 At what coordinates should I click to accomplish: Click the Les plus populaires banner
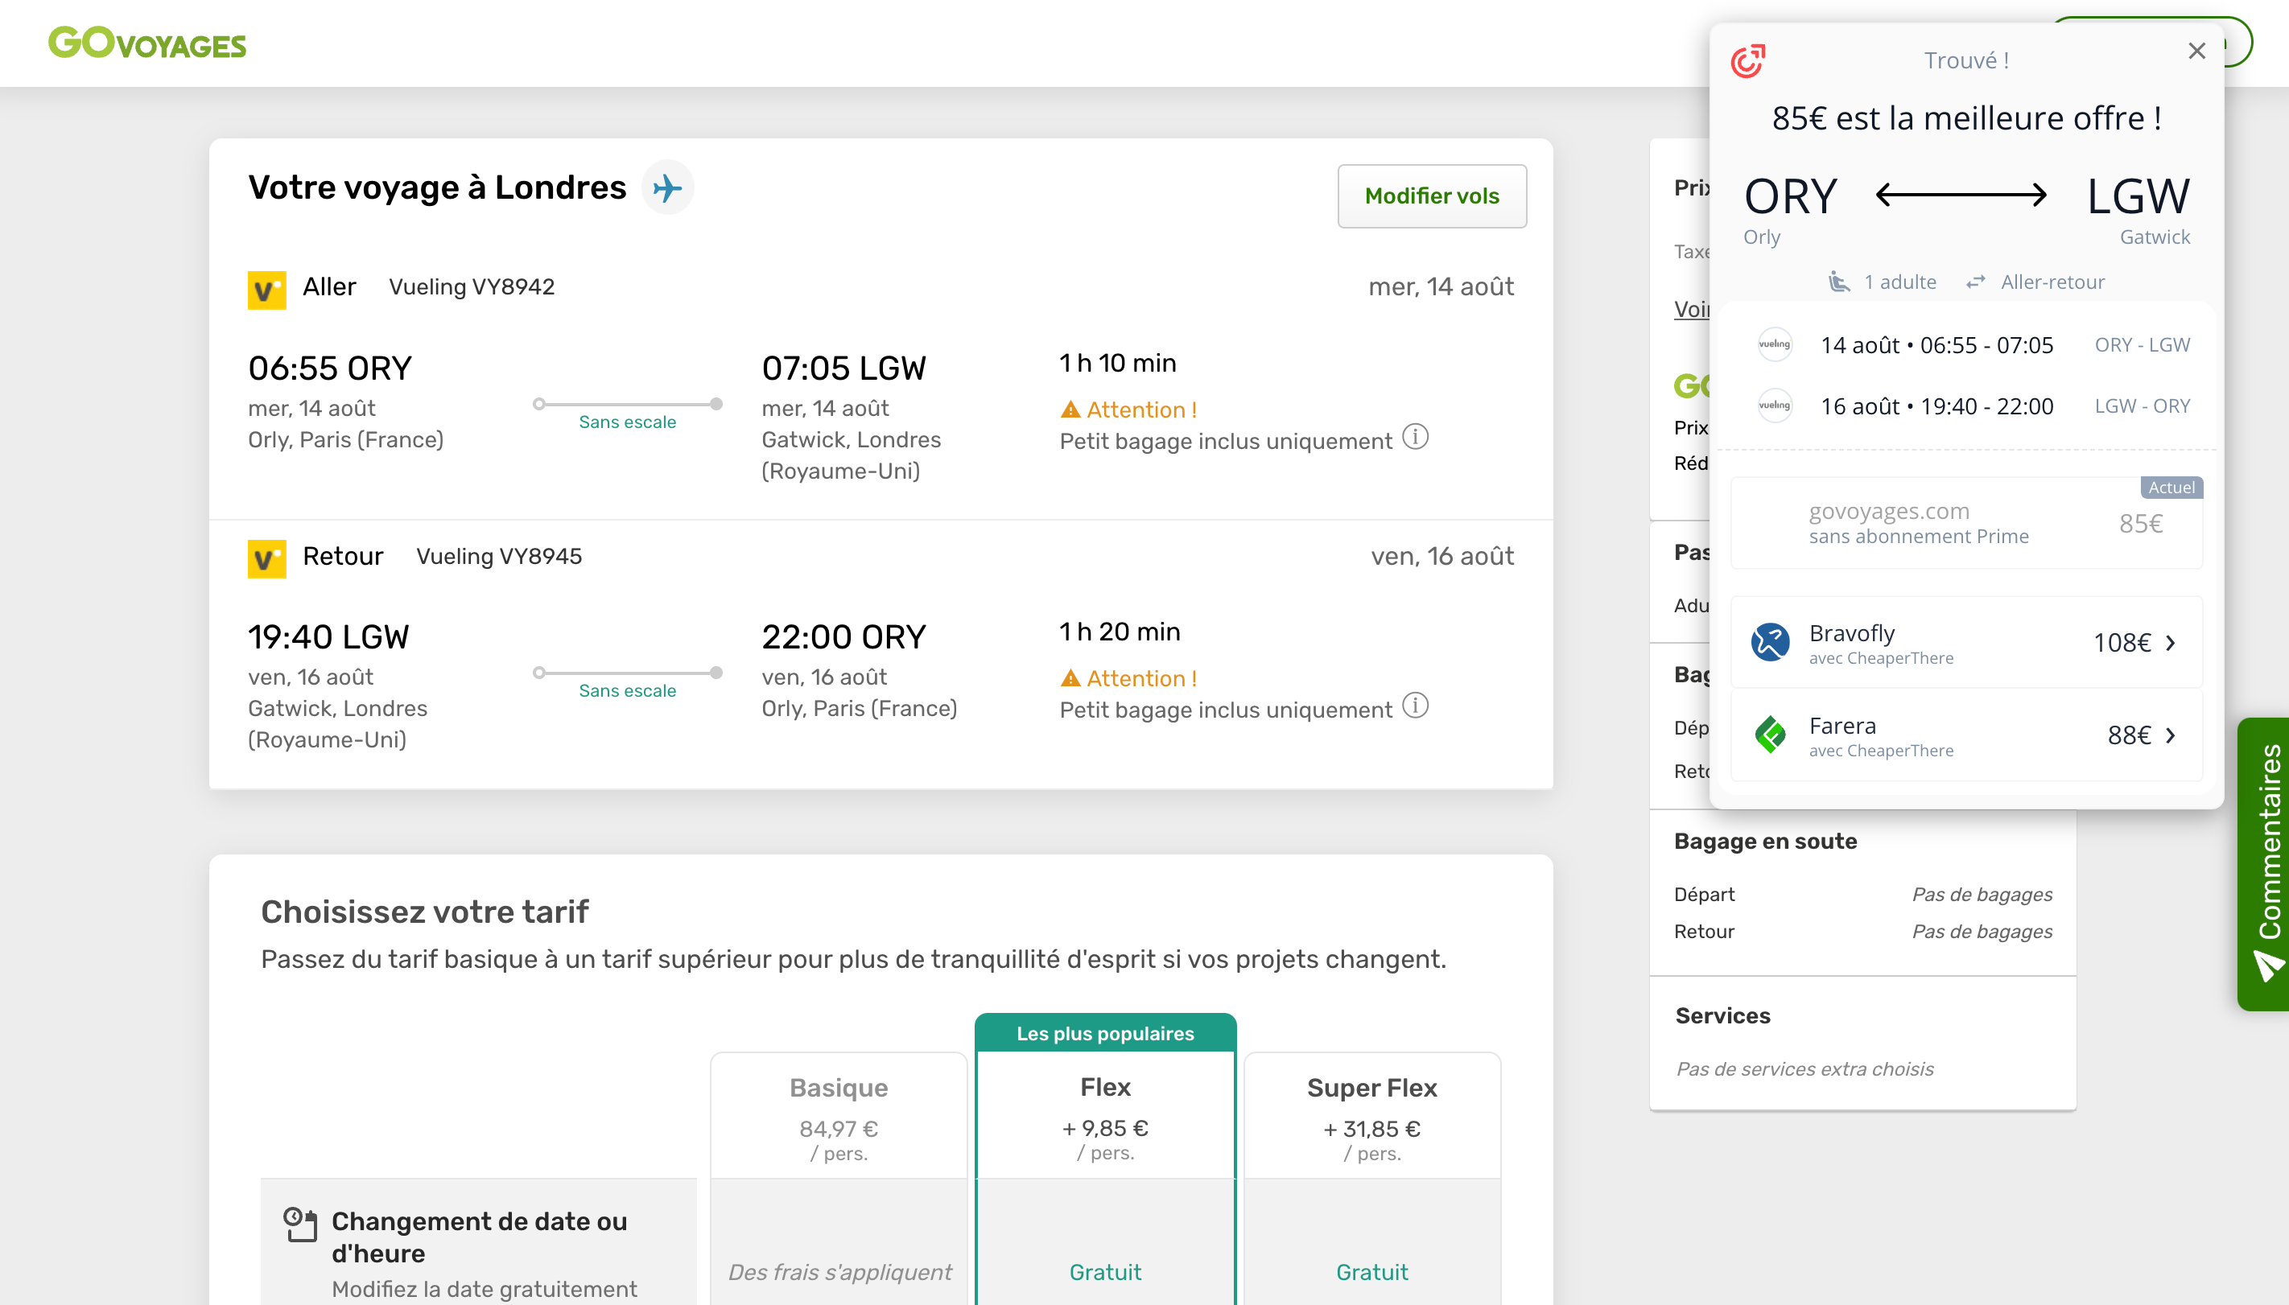pos(1104,1033)
